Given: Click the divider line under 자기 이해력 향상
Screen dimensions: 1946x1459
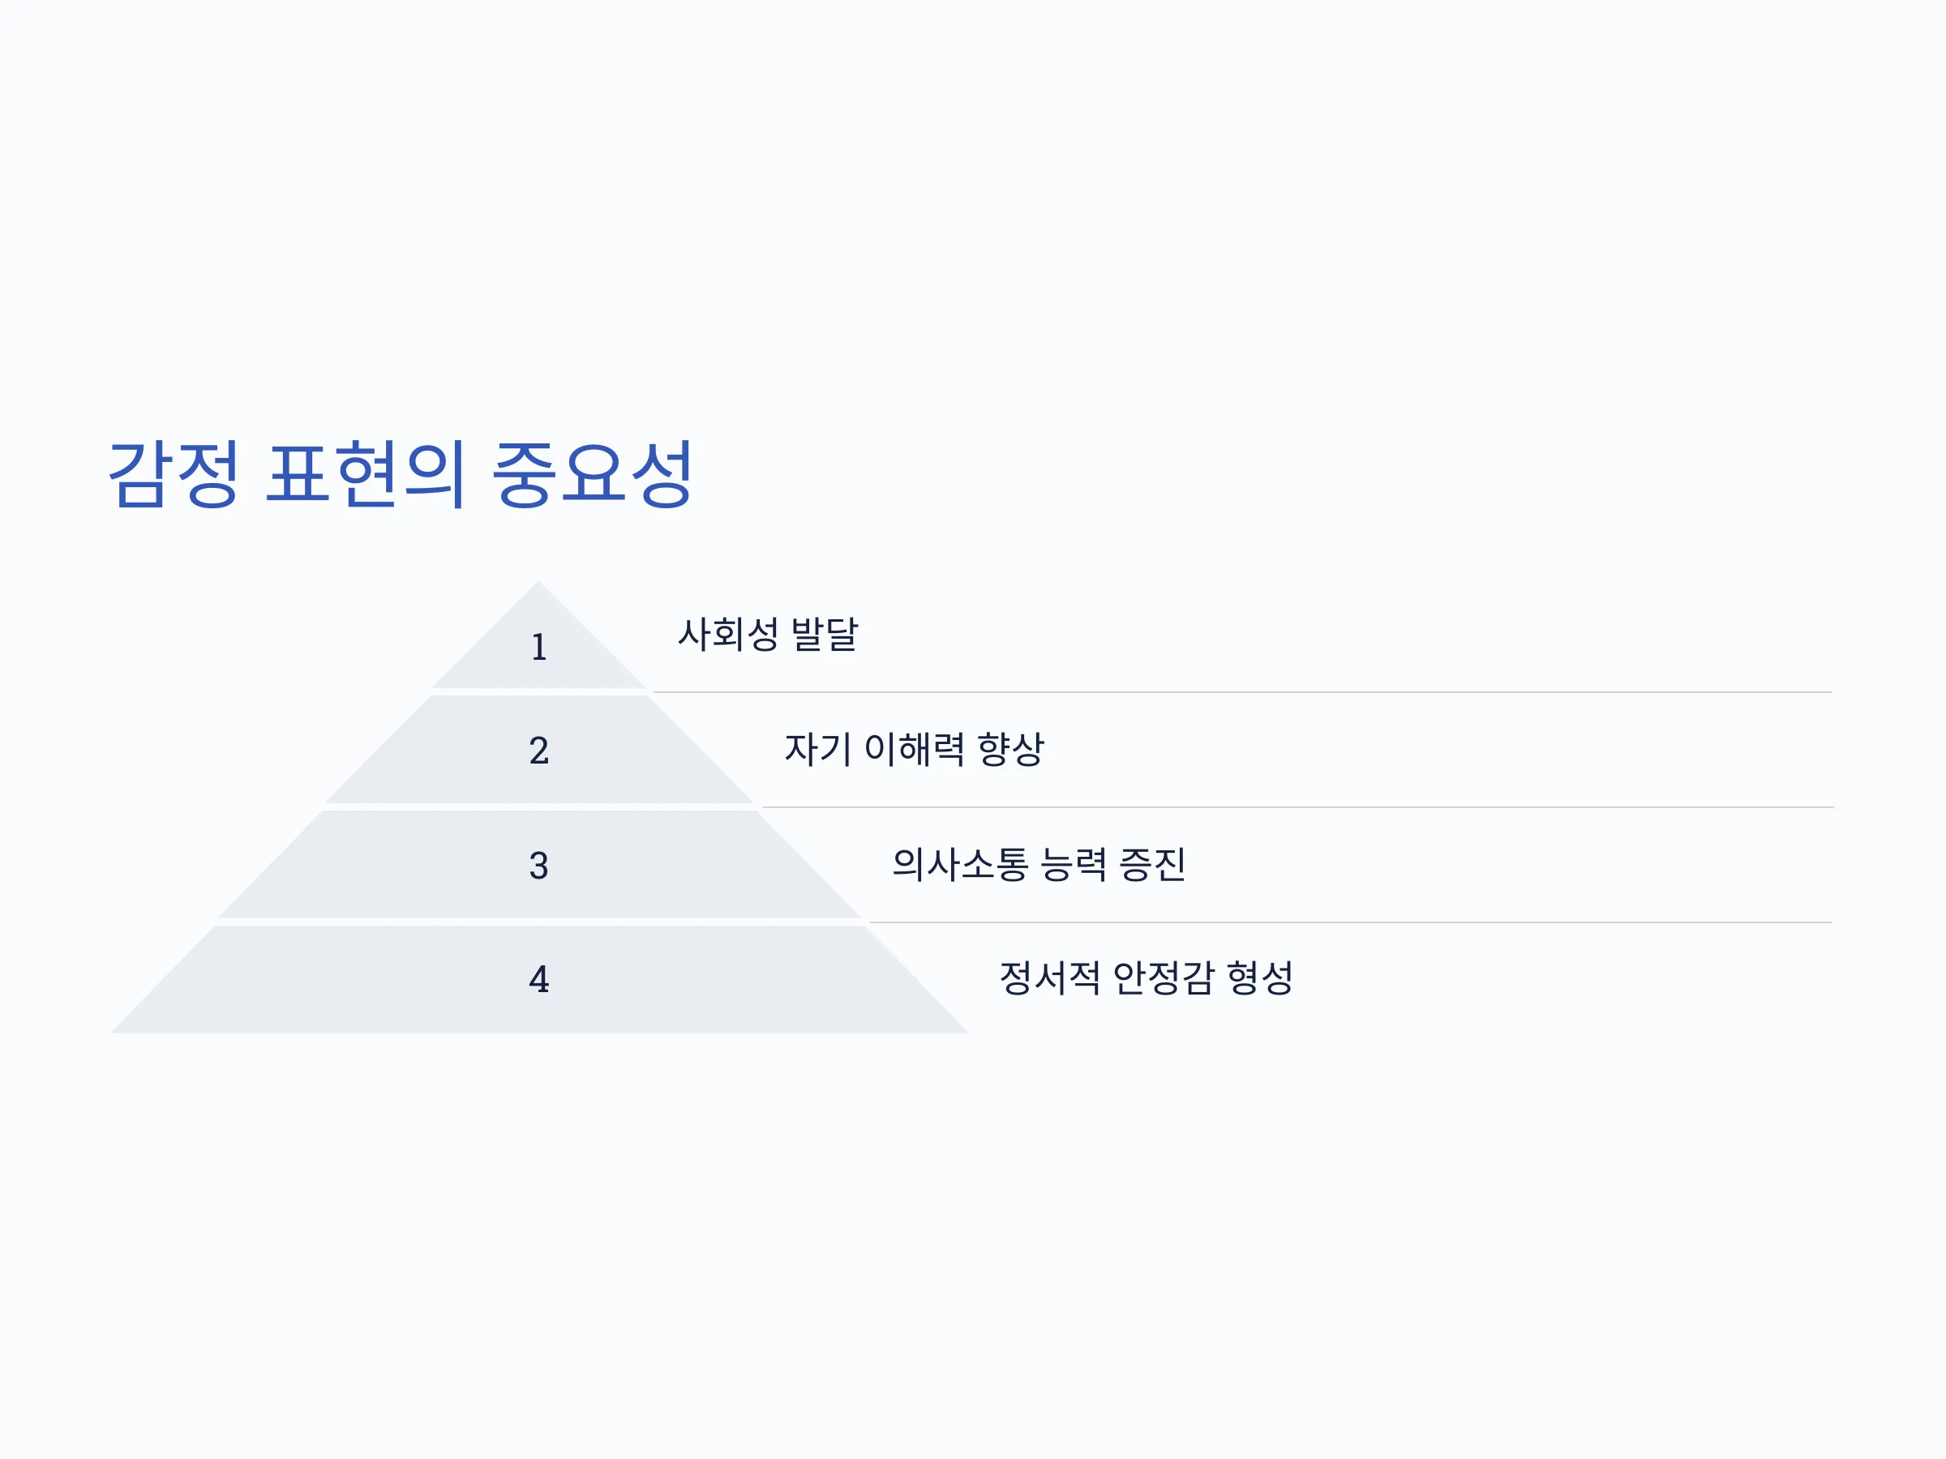Looking at the screenshot, I should 1297,807.
